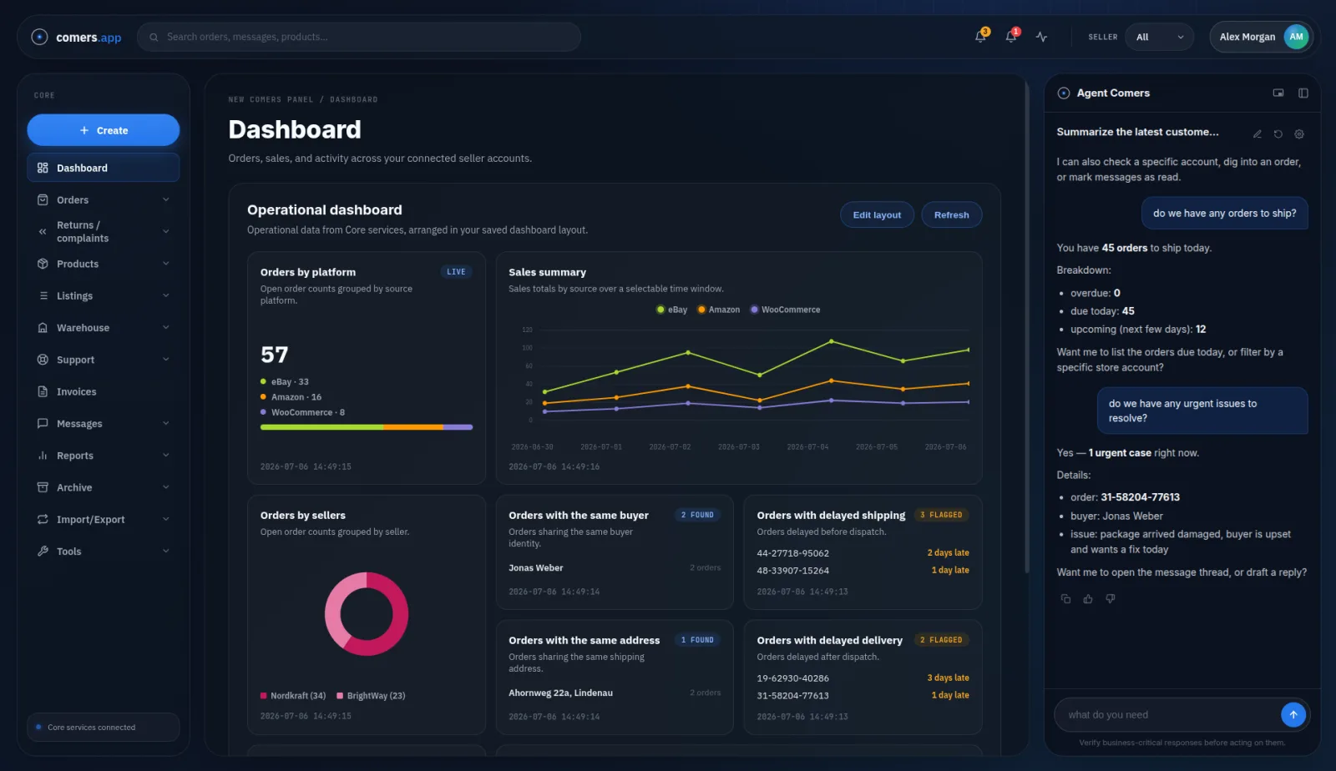1336x771 pixels.
Task: Click the Orders sidebar icon
Action: tap(43, 200)
